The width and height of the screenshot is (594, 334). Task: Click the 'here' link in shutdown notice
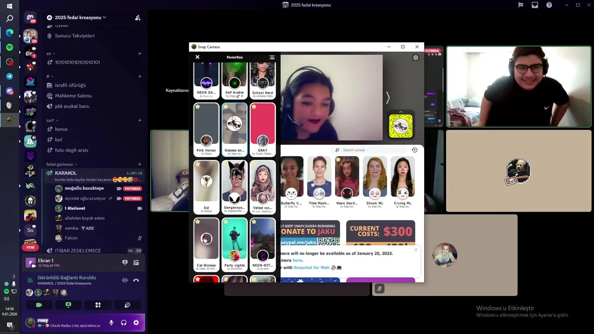click(x=297, y=260)
